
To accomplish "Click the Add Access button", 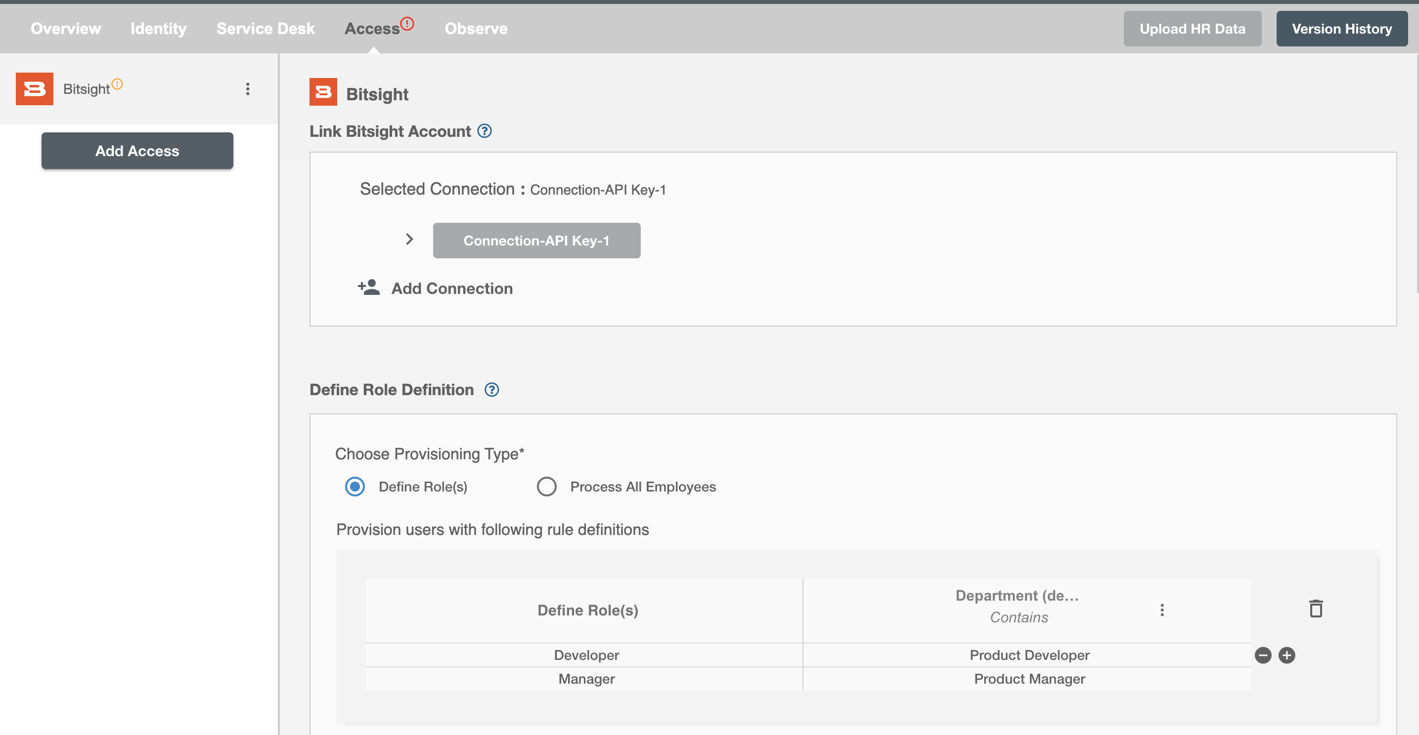I will [x=137, y=151].
